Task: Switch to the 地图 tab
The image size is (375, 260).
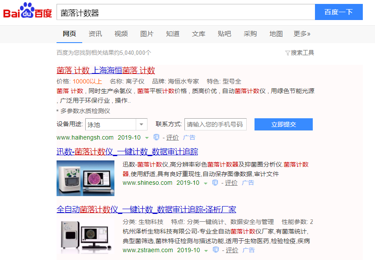Action: (276, 34)
